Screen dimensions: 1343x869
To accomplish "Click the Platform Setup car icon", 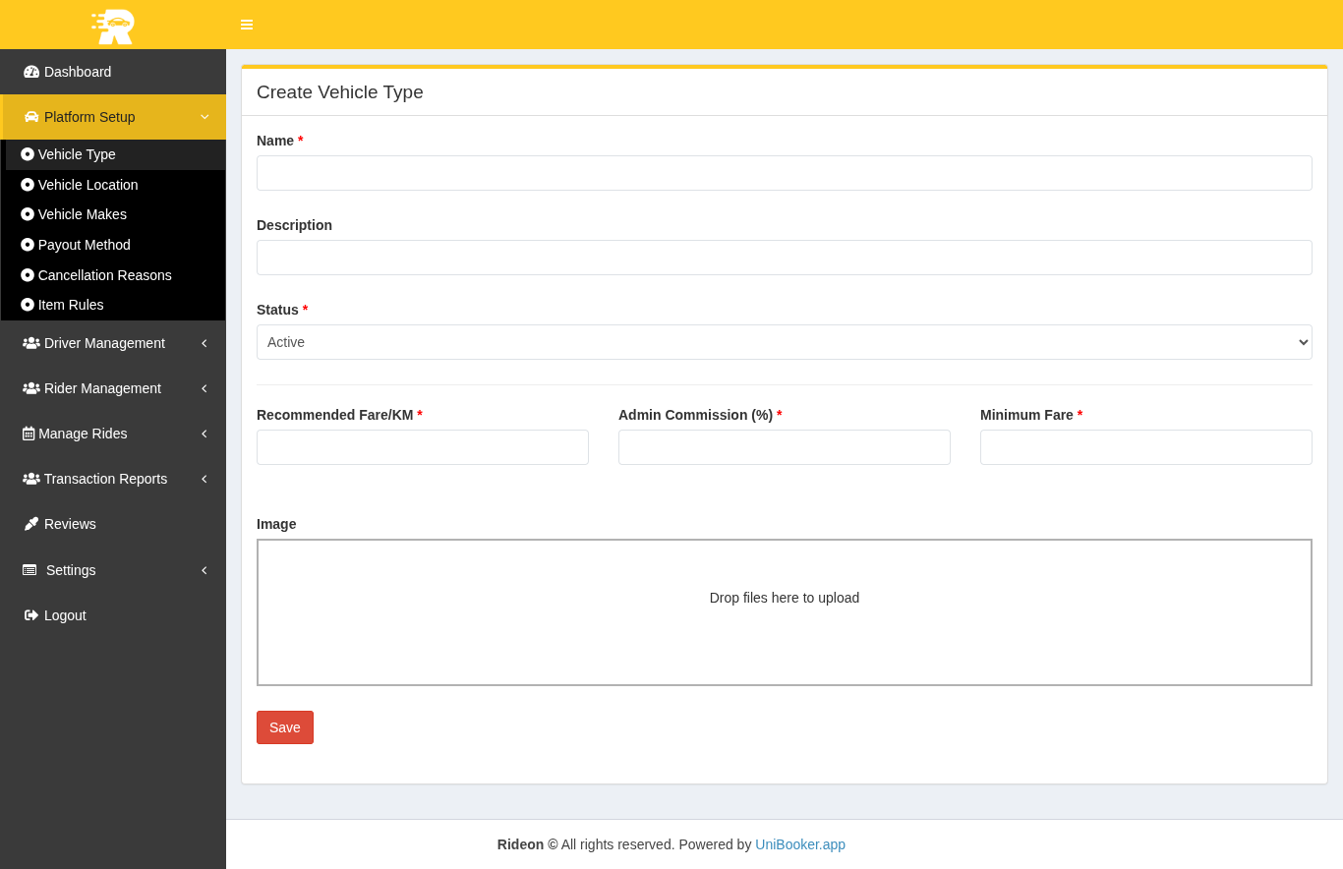I will point(31,117).
